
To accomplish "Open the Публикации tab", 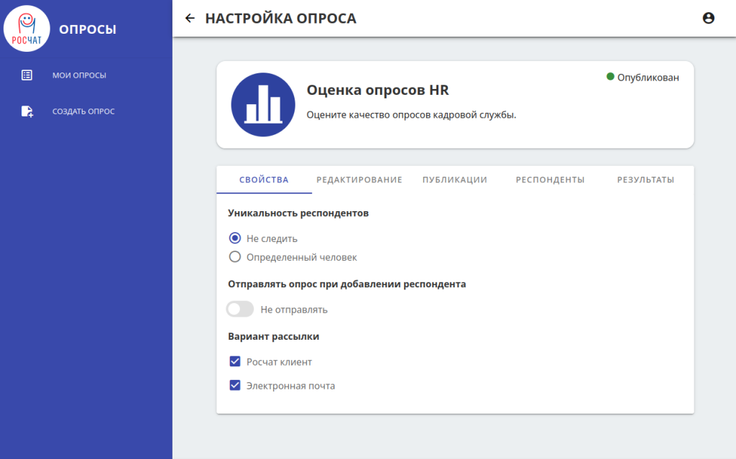I will coord(455,180).
